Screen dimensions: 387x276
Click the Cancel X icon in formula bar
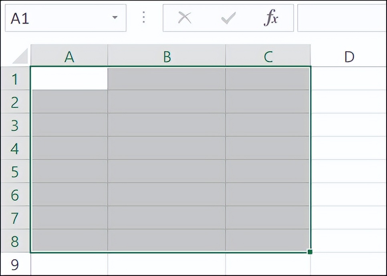184,18
